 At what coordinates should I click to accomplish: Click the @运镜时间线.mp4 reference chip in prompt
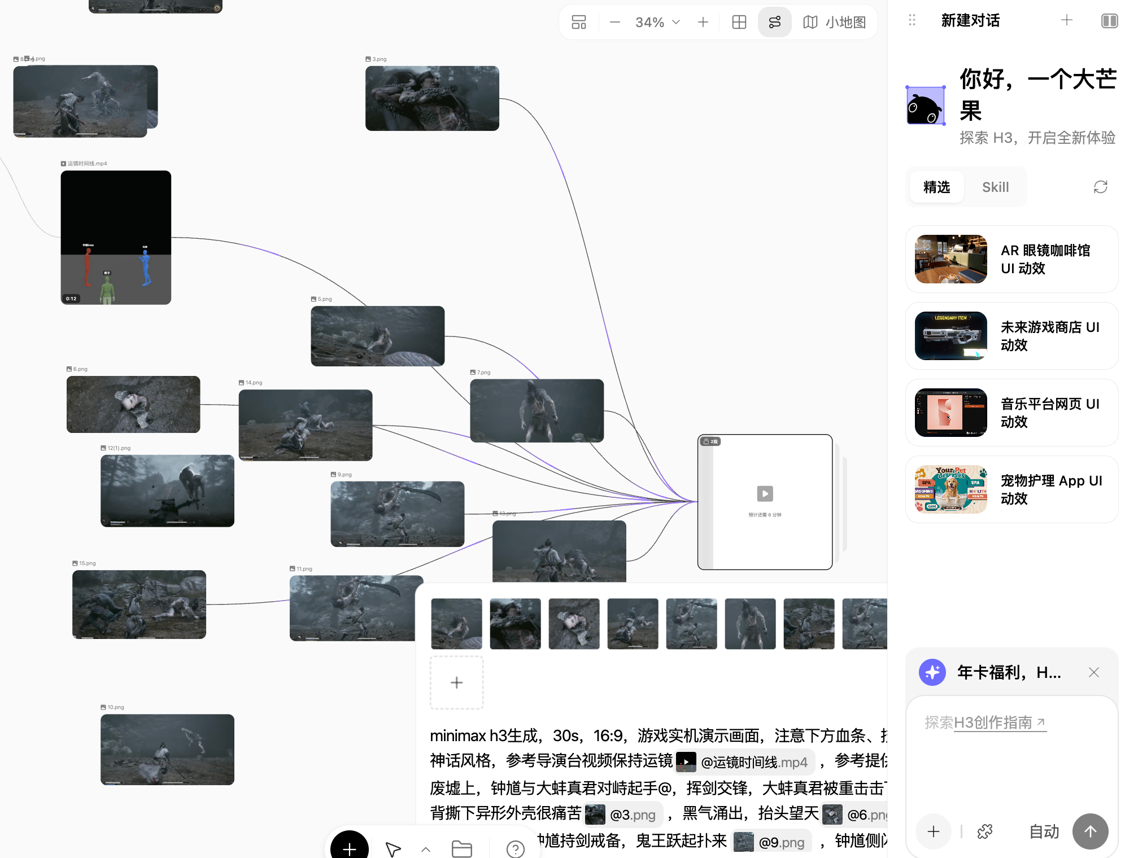(745, 762)
